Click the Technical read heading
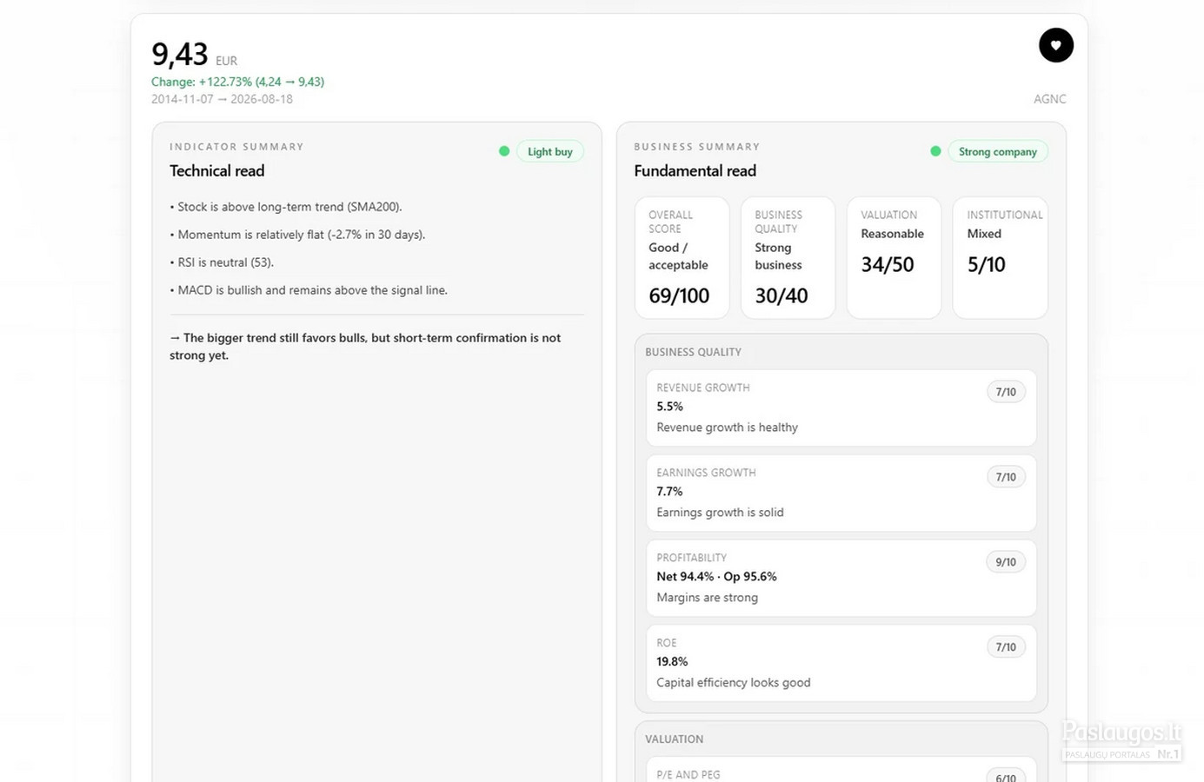The height and width of the screenshot is (782, 1204). pos(217,171)
